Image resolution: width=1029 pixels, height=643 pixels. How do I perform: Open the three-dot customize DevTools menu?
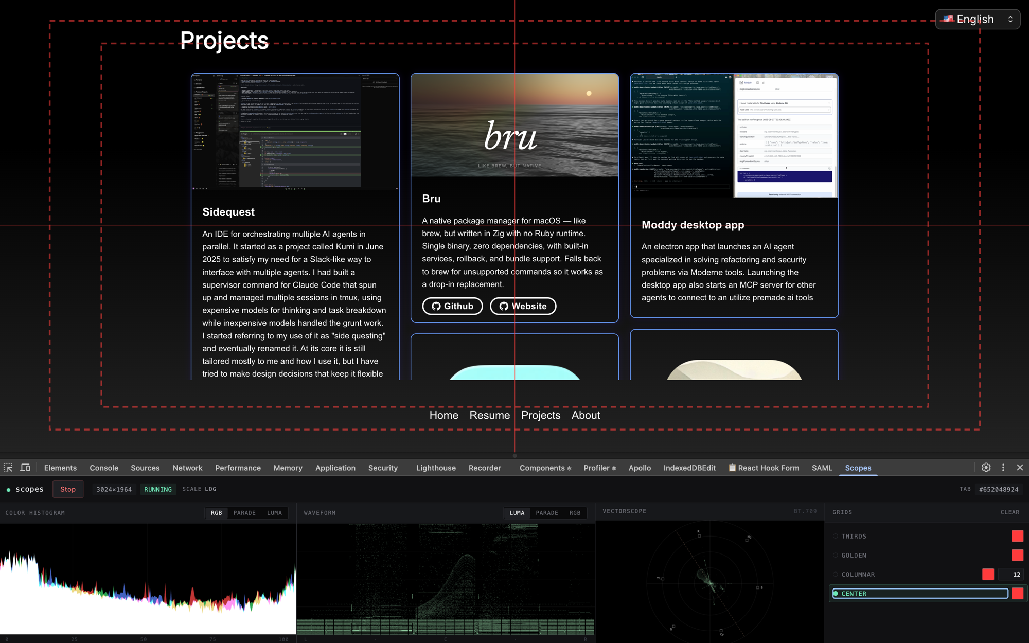click(x=1003, y=468)
